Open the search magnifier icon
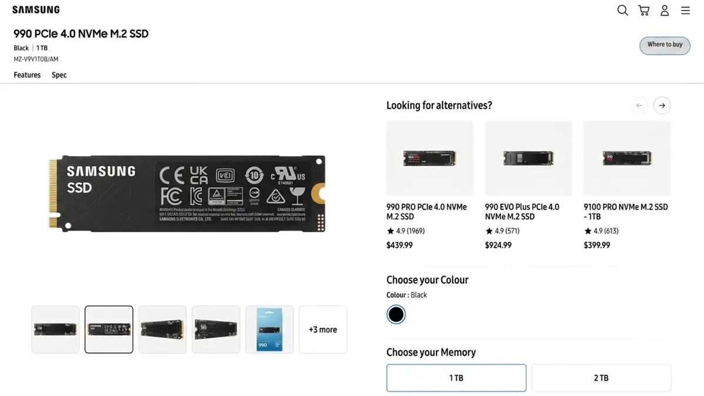 (622, 10)
